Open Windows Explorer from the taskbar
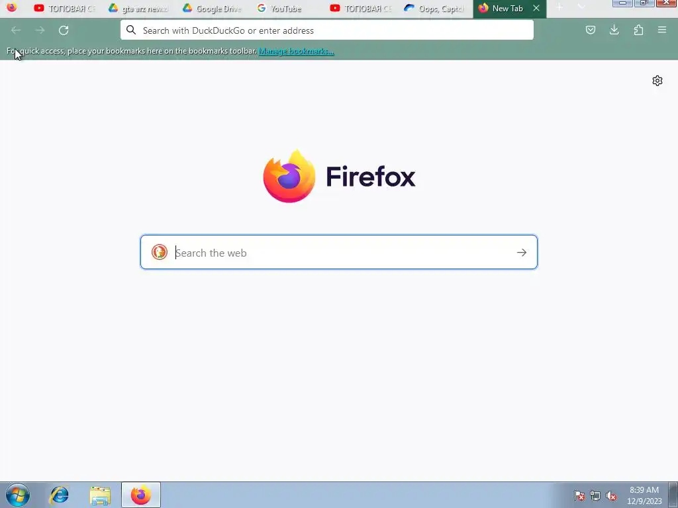The width and height of the screenshot is (678, 508). 100,495
